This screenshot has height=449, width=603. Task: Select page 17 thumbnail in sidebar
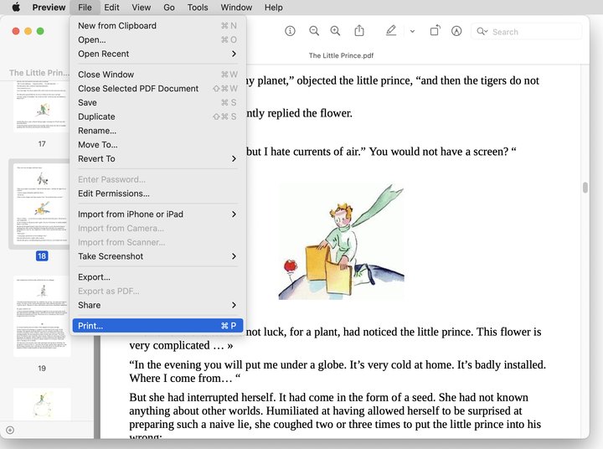pyautogui.click(x=42, y=106)
